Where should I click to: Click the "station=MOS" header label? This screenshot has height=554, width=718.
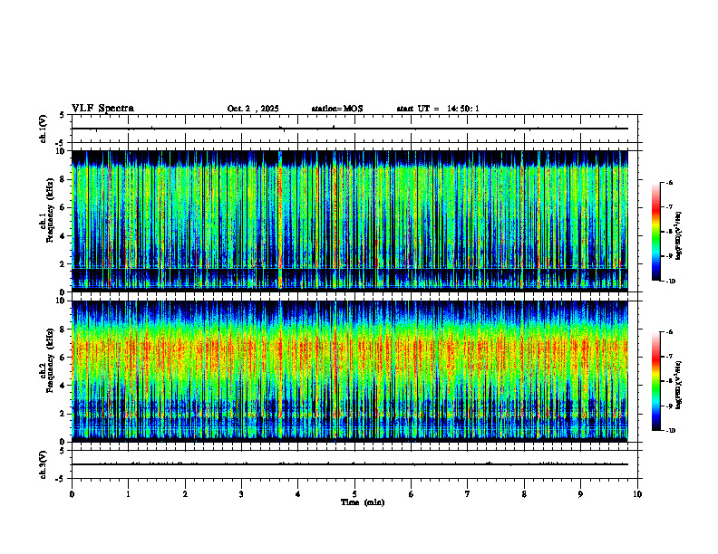coord(337,109)
